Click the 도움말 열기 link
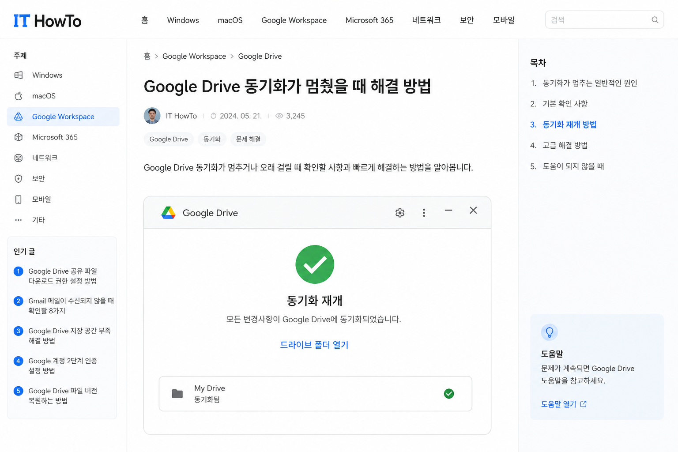The image size is (678, 452). [x=558, y=404]
